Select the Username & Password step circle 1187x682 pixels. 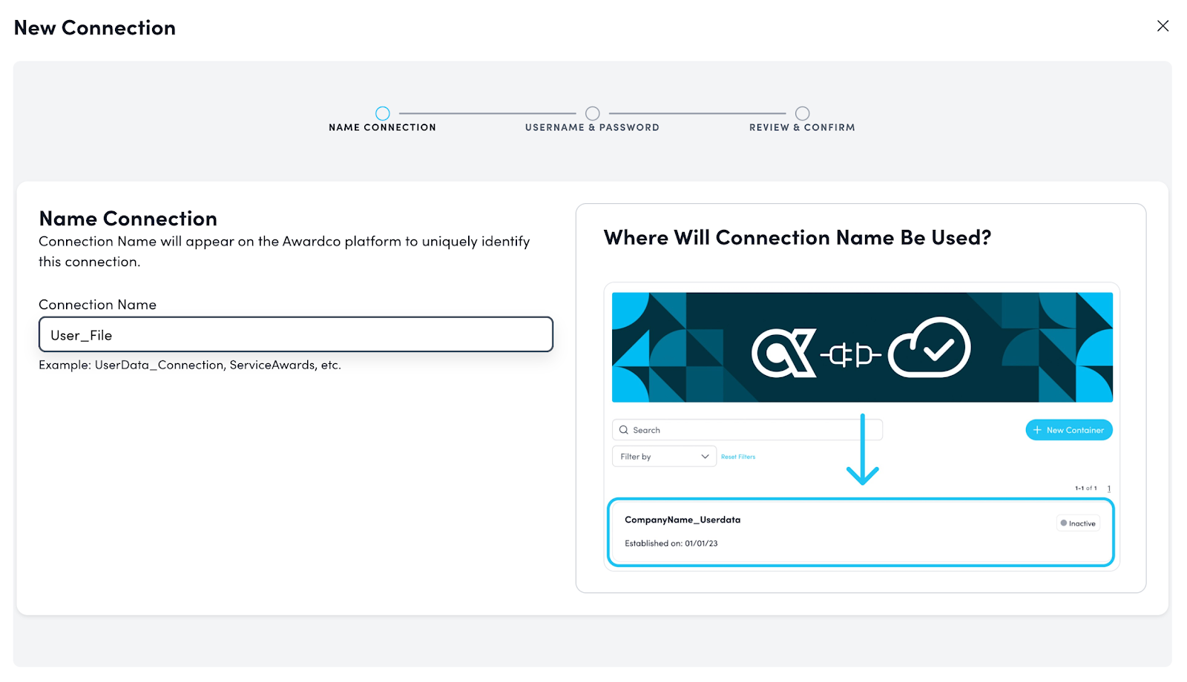point(592,113)
